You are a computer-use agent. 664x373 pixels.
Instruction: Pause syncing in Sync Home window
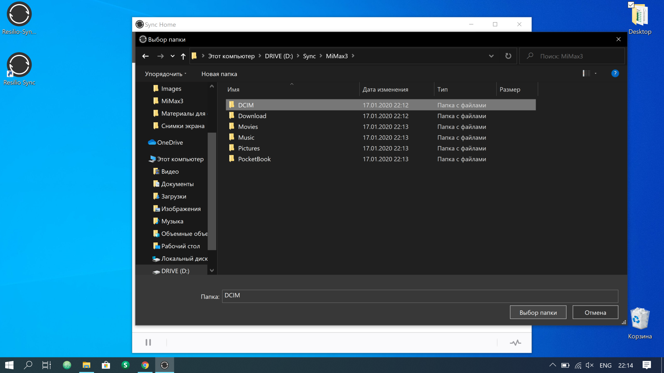[148, 342]
